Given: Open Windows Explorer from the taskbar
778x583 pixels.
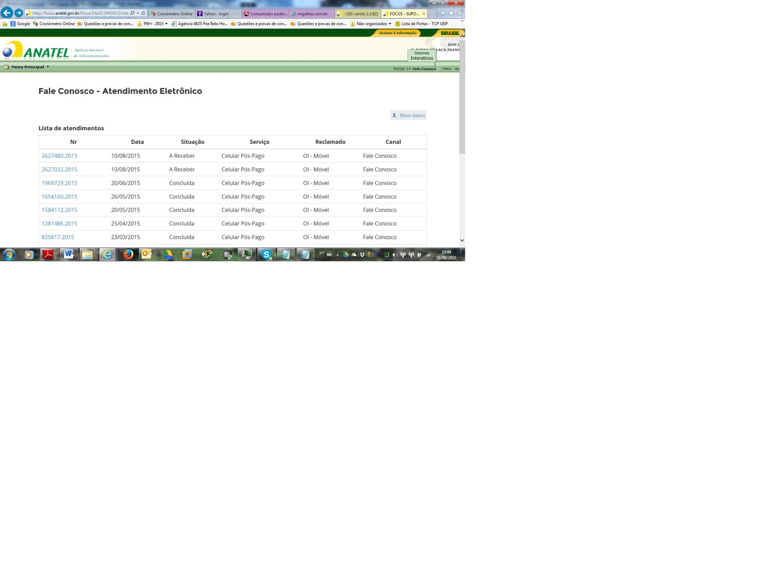Looking at the screenshot, I should (88, 254).
